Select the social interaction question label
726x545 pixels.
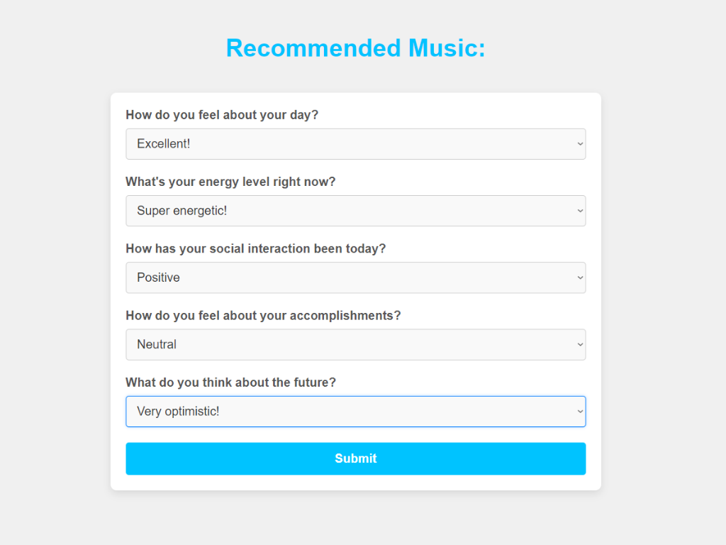255,248
